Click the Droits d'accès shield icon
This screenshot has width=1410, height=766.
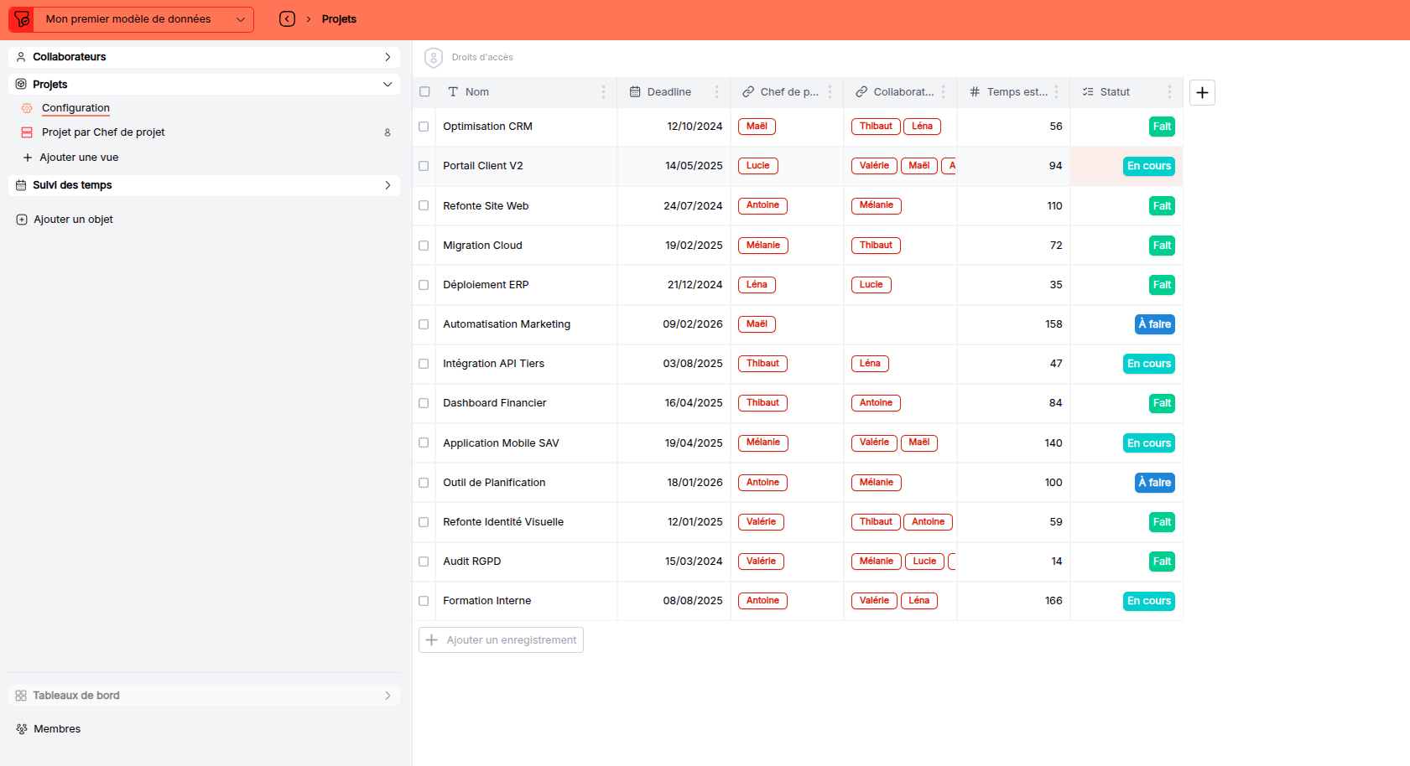434,57
